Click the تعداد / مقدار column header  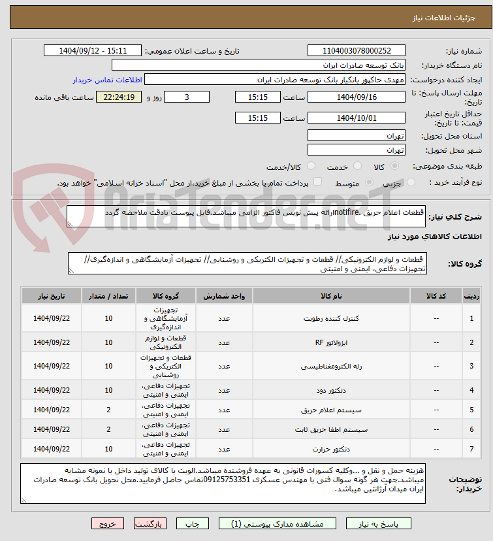[108, 296]
